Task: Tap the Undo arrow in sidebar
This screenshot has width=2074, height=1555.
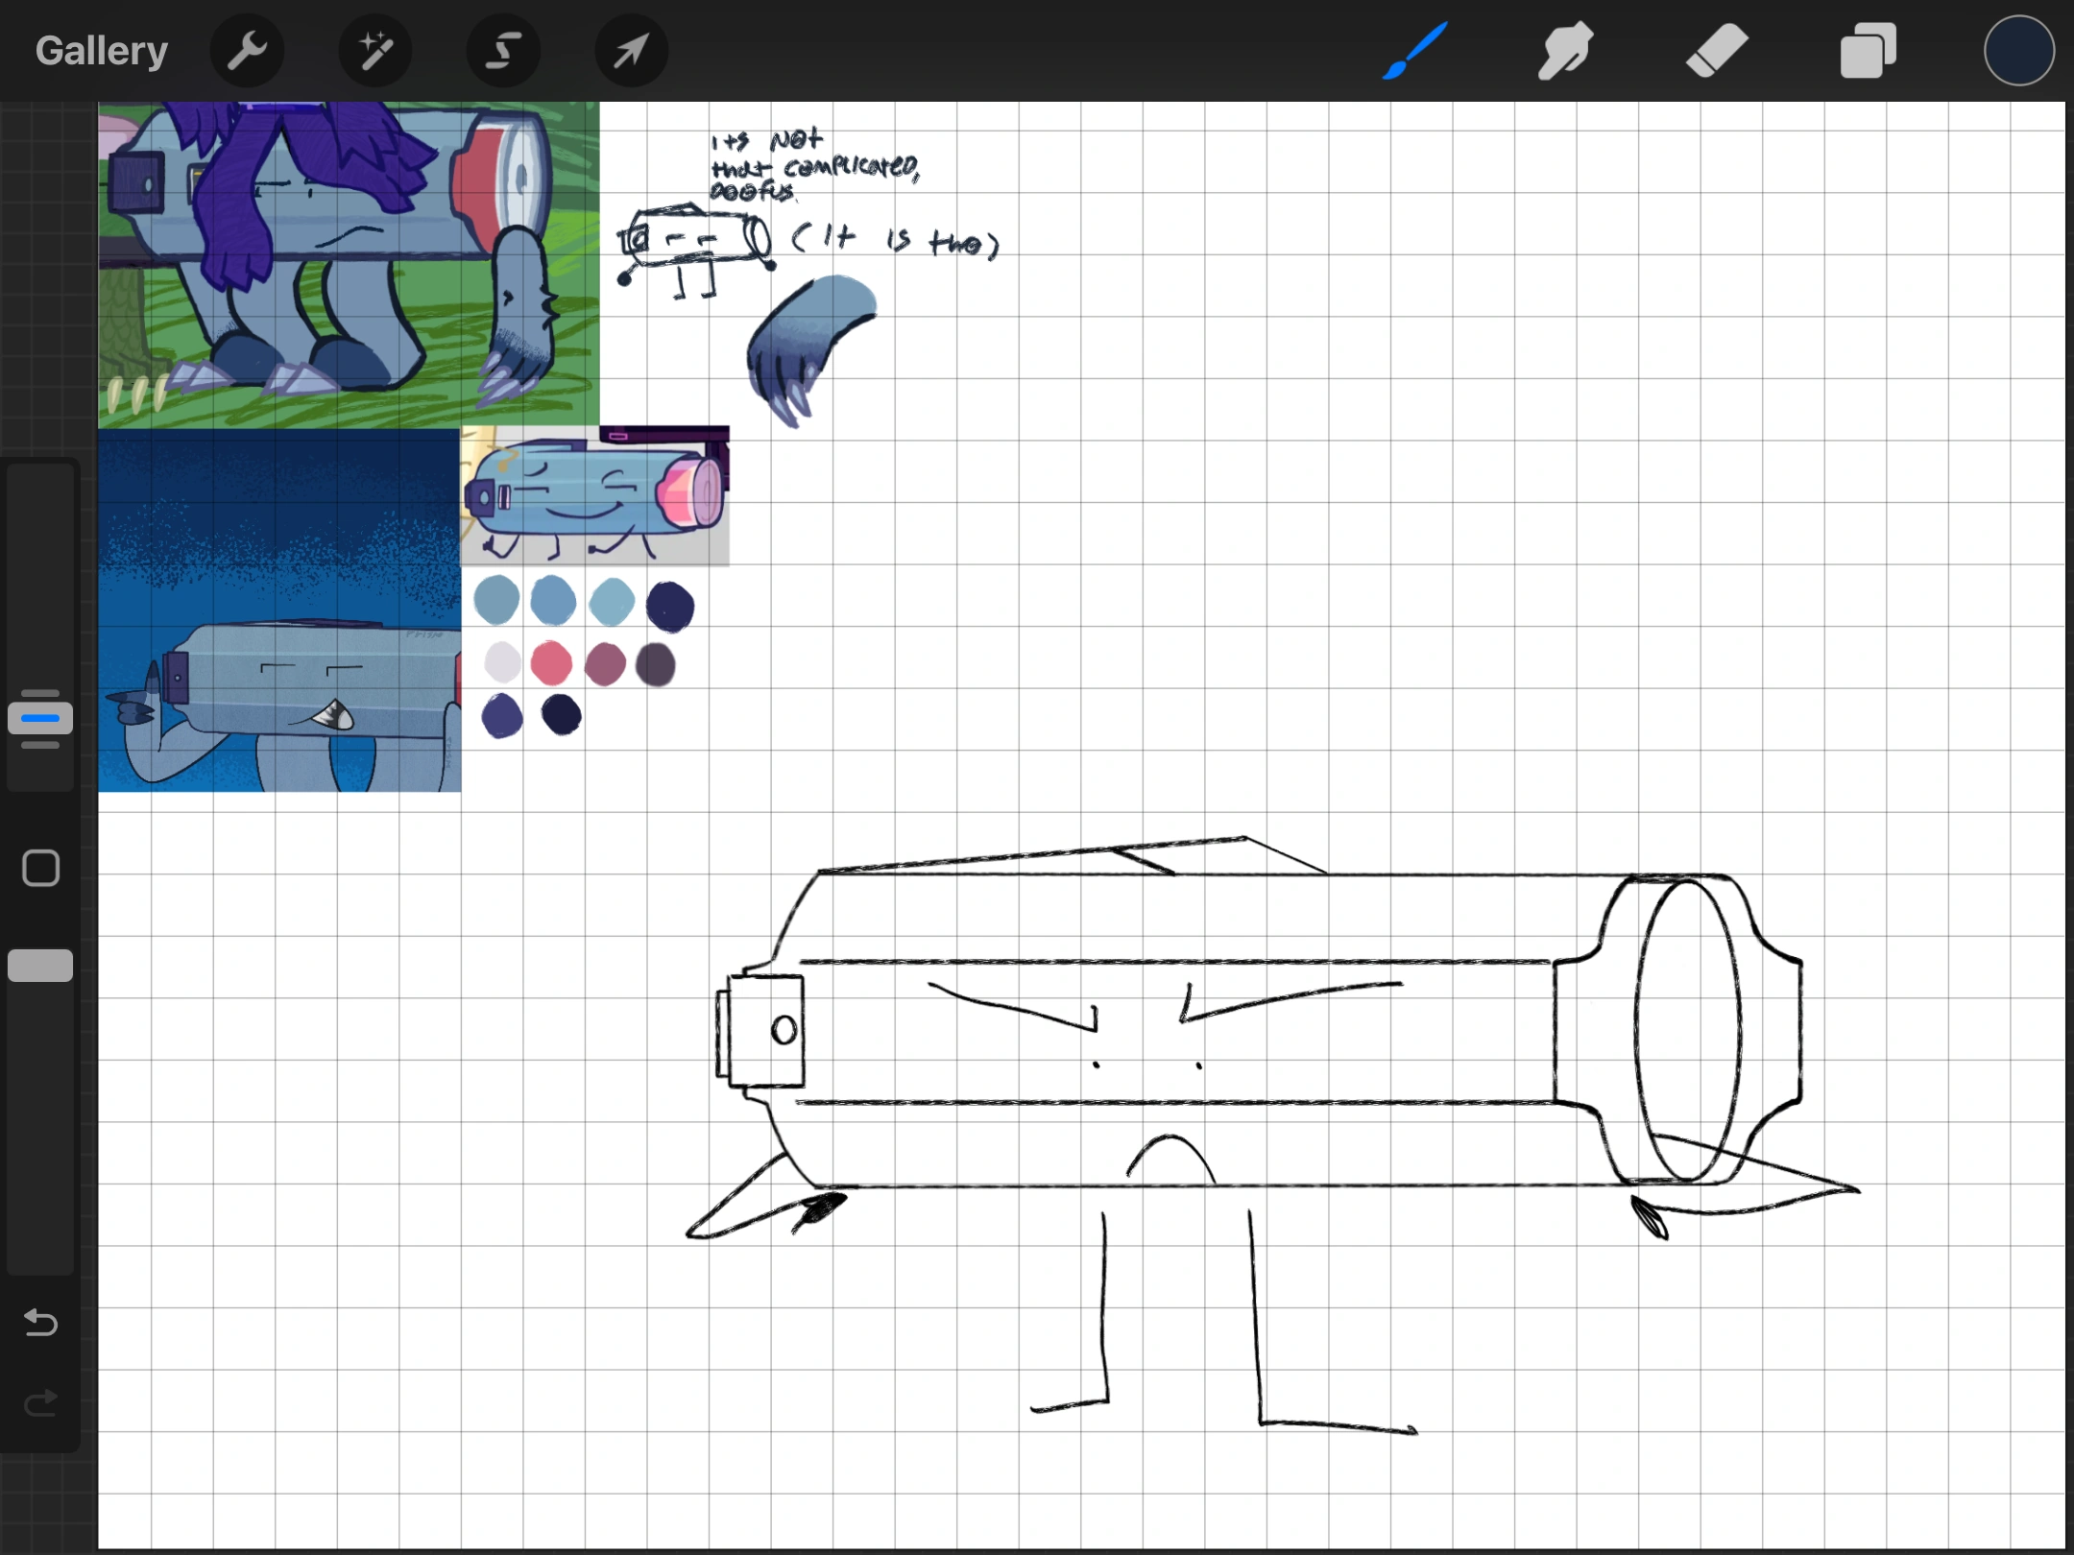Action: click(40, 1323)
